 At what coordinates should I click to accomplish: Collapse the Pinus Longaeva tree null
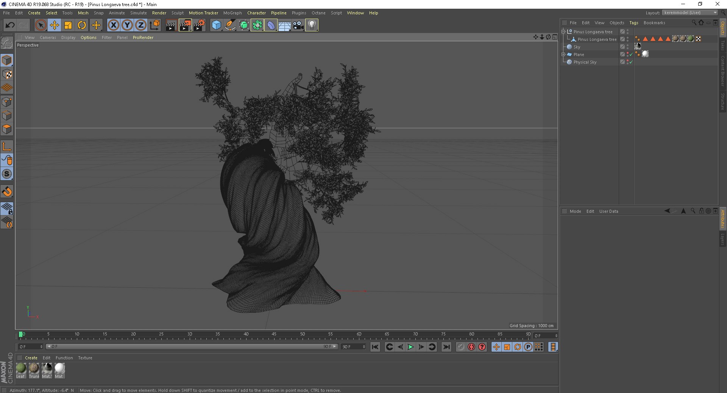pos(563,32)
